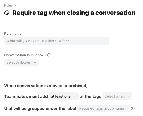This screenshot has height=116, width=143.
Task: Click info icon next to Conversation is in inbox
Action: coord(49,55)
